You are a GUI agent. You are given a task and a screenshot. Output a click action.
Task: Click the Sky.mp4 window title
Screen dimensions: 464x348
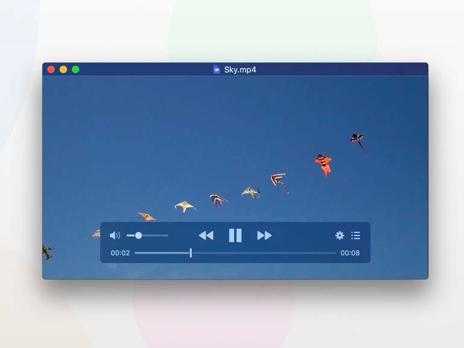click(240, 70)
